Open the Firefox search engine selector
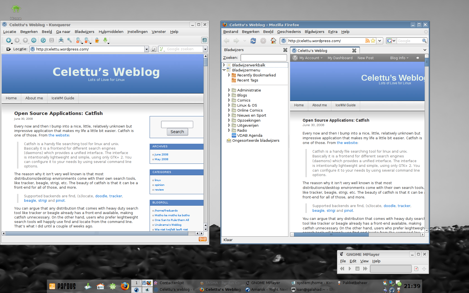469x293 pixels. coord(391,41)
